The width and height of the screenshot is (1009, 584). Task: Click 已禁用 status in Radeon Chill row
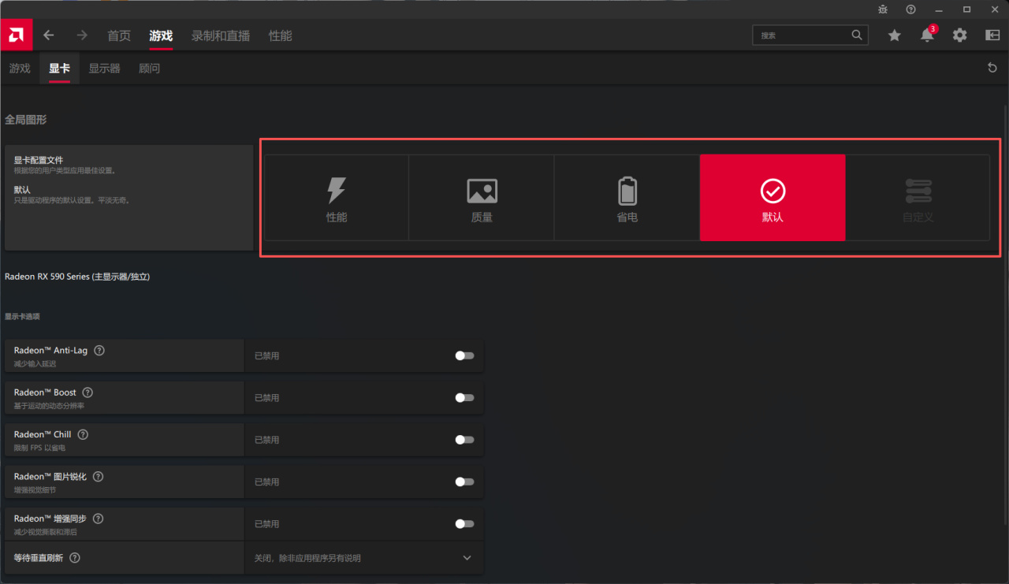coord(266,440)
